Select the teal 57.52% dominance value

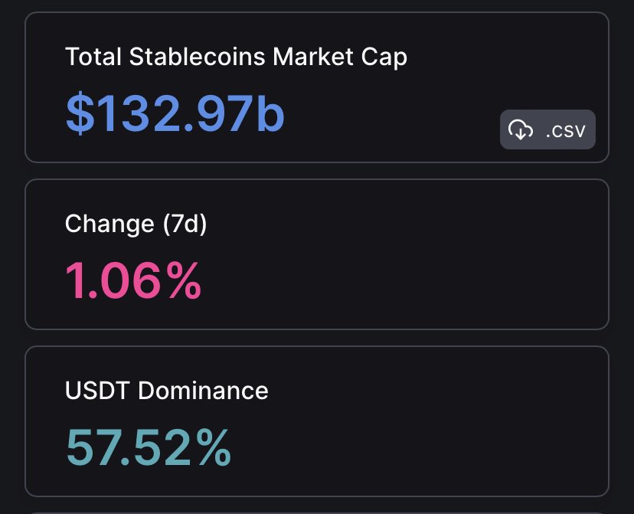tap(149, 447)
